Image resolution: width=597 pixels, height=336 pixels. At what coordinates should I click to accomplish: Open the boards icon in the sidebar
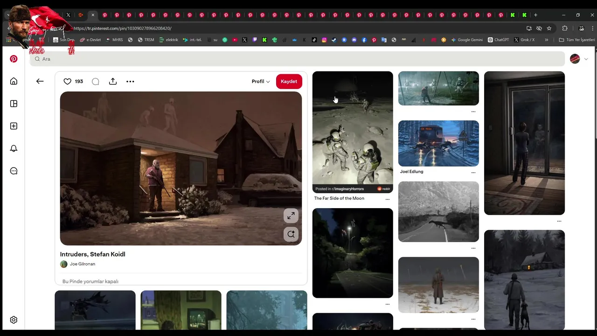click(14, 104)
